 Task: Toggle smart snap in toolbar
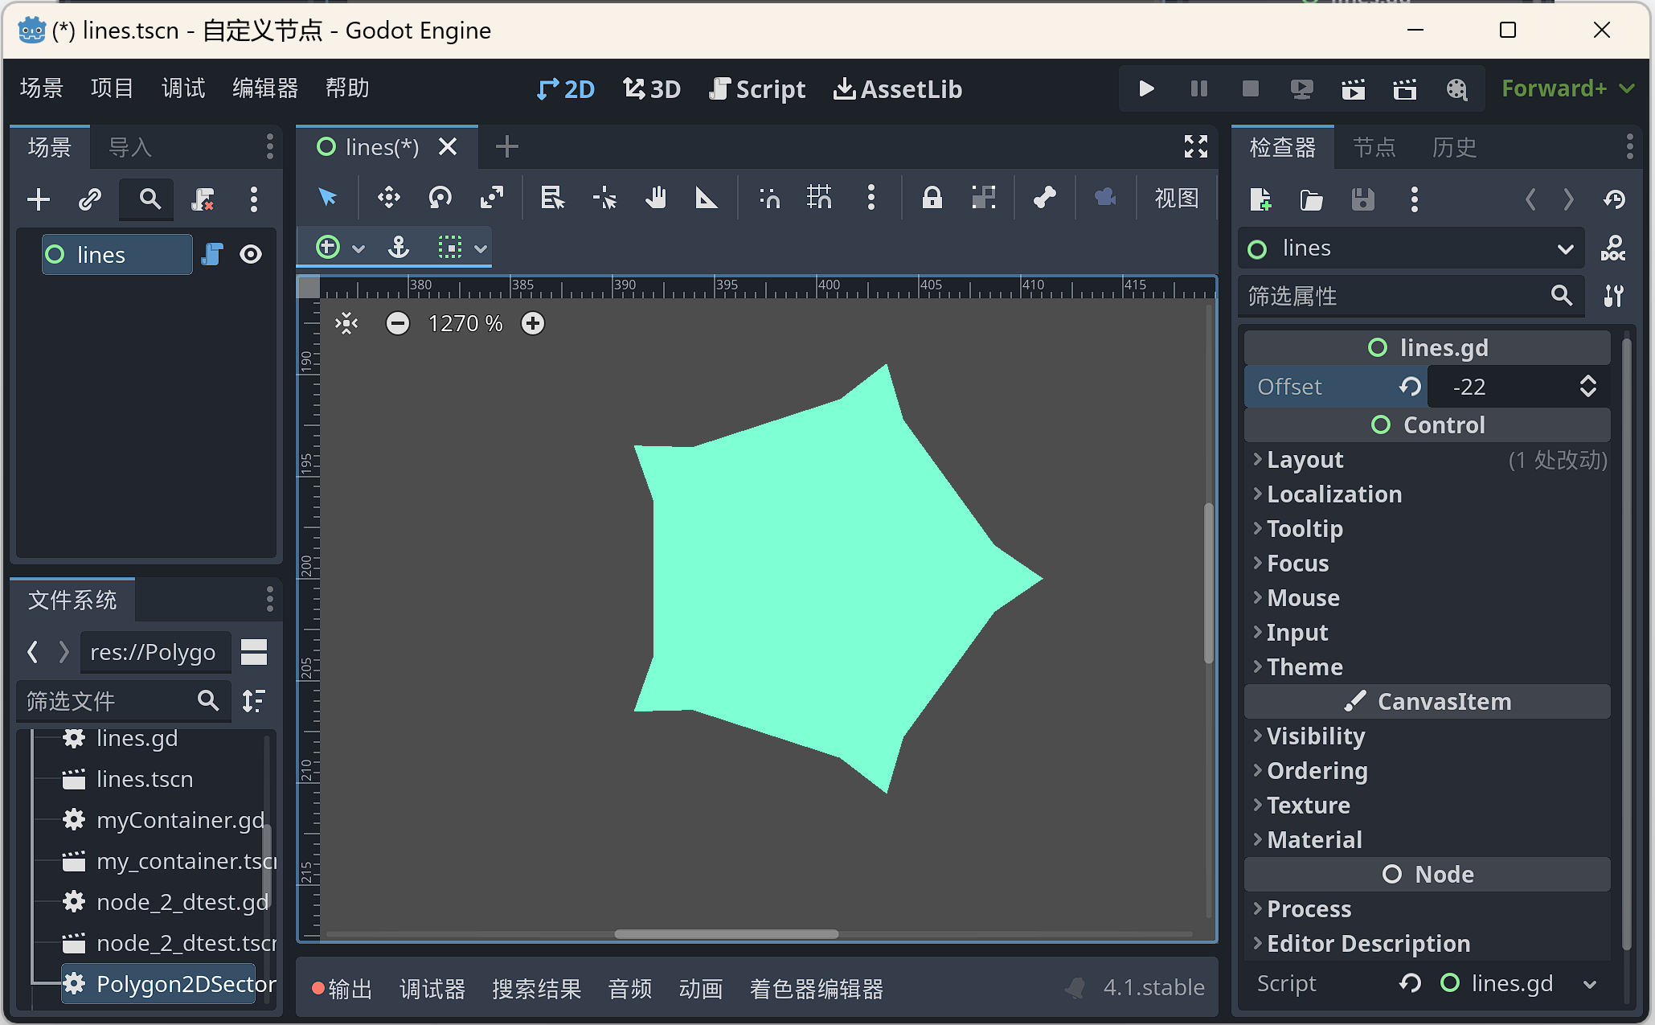pos(769,198)
